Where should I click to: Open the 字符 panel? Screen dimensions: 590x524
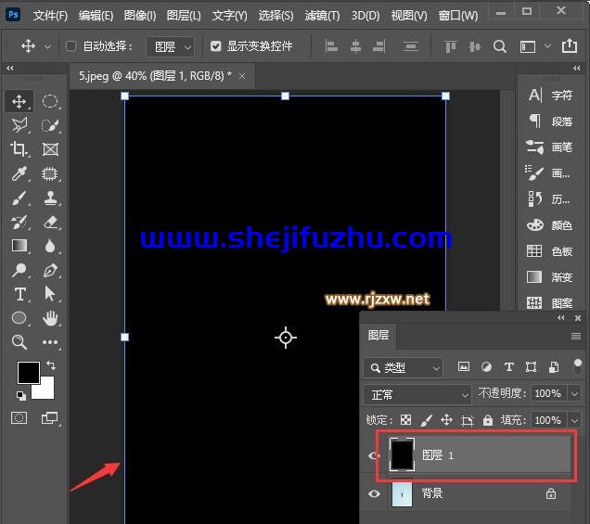tap(550, 96)
